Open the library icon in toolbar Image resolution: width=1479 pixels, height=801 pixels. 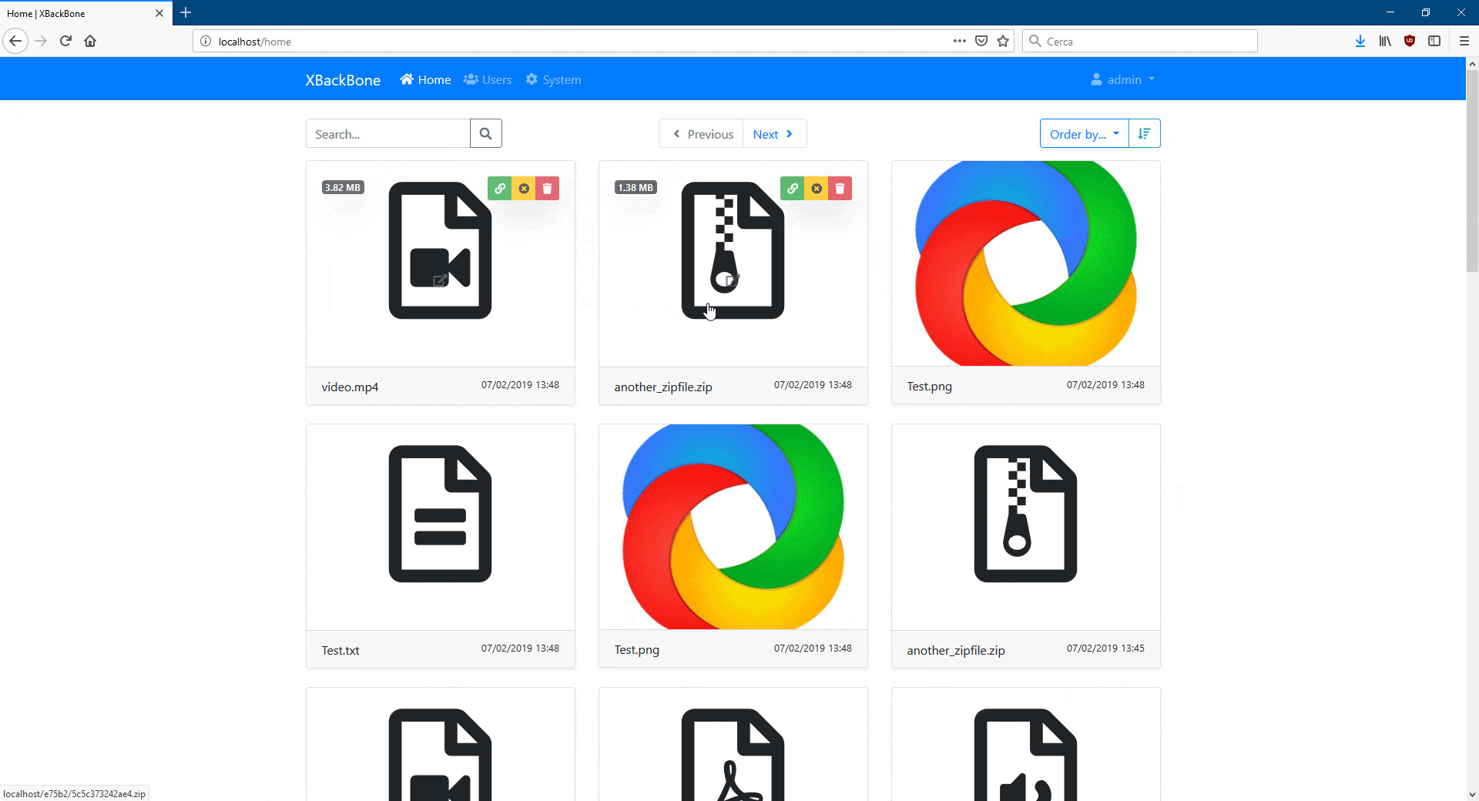1385,41
